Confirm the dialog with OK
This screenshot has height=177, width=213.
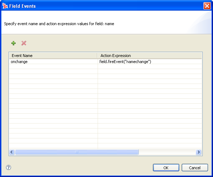(x=166, y=167)
